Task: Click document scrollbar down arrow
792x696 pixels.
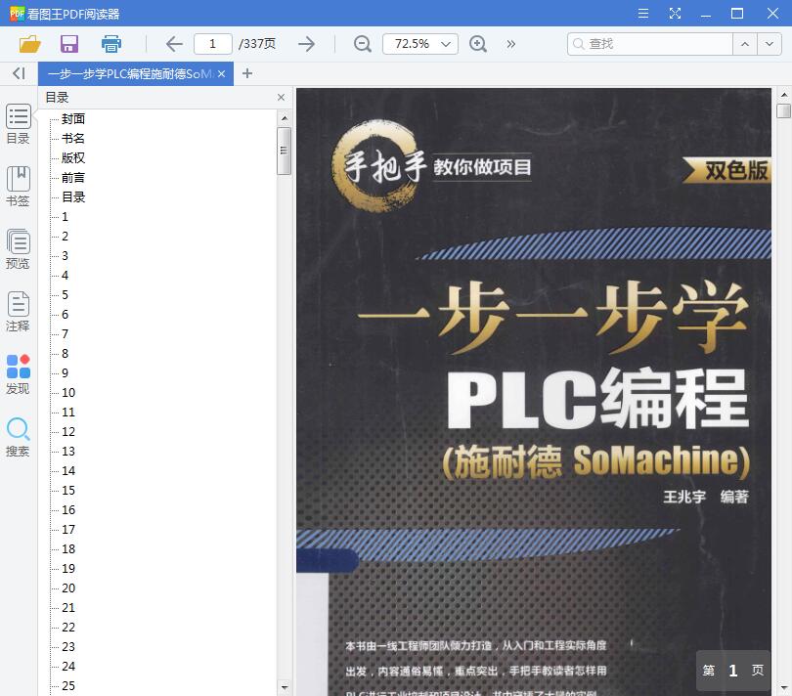Action: coord(784,688)
